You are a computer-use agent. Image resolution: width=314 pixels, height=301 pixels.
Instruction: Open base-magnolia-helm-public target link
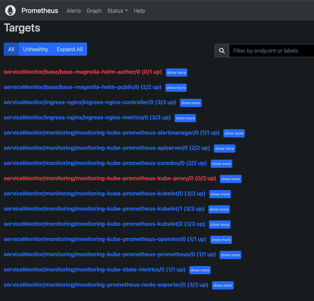[x=82, y=87]
